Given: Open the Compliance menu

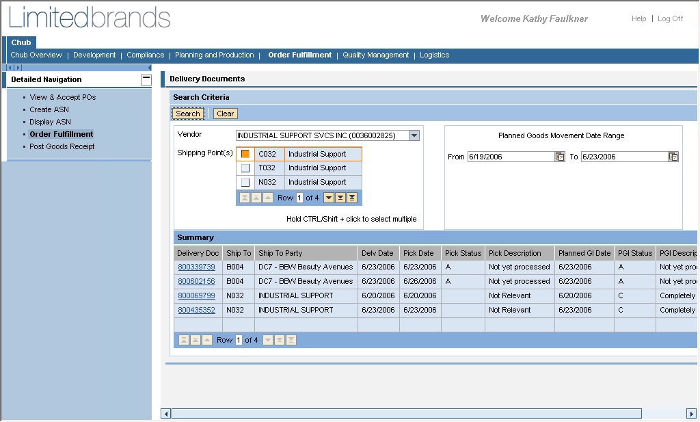Looking at the screenshot, I should [145, 55].
